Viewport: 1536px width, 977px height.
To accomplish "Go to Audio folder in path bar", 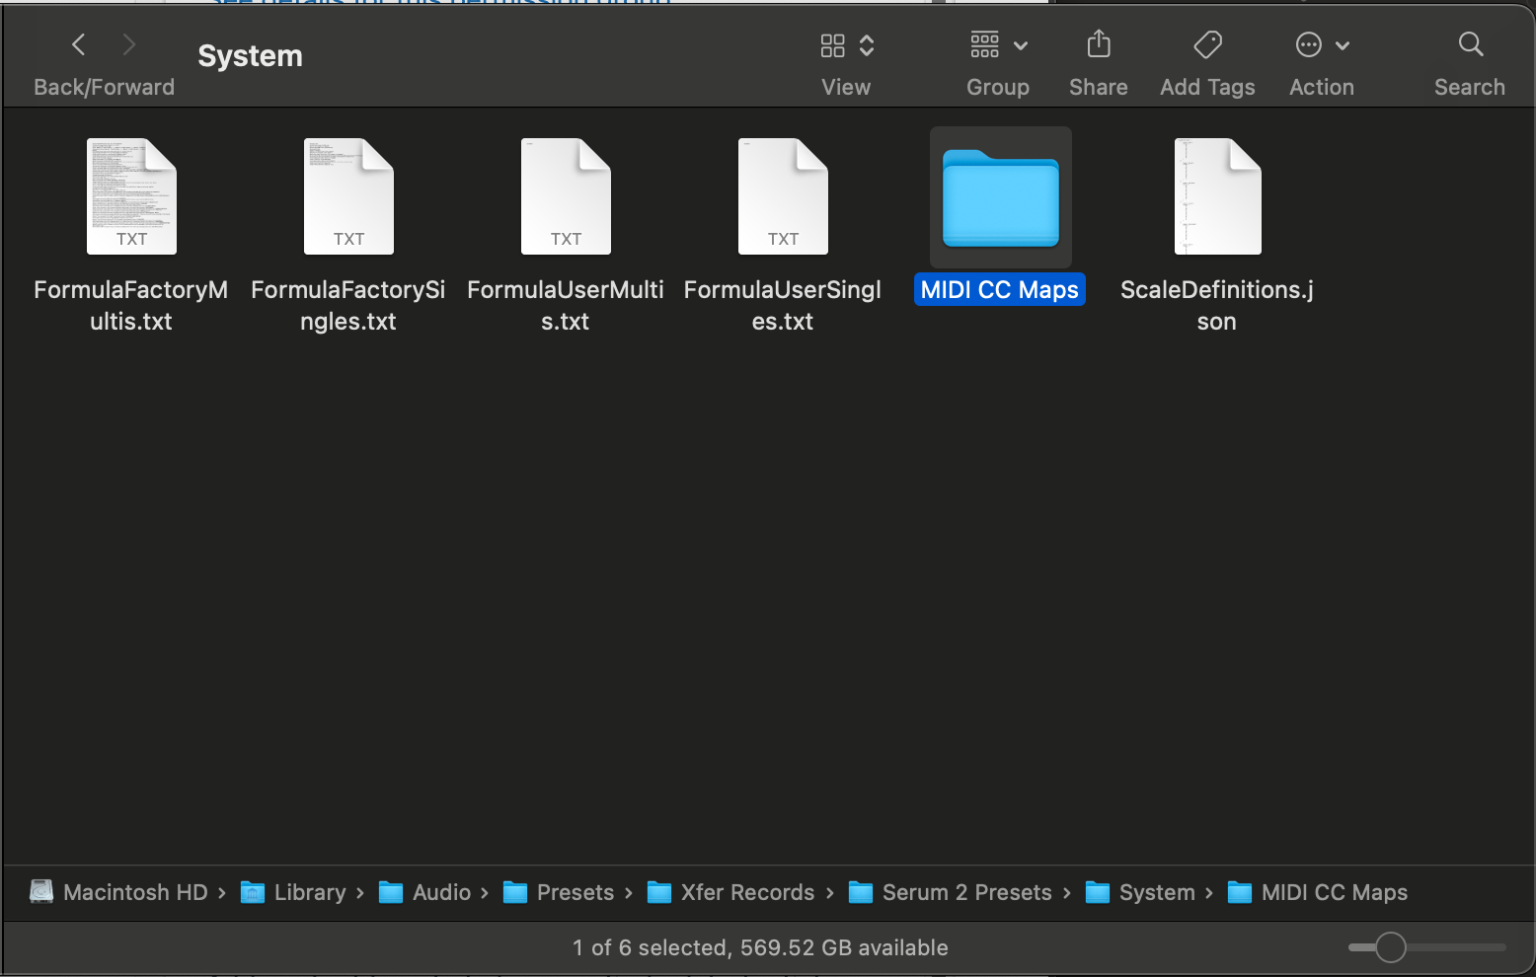I will (425, 892).
